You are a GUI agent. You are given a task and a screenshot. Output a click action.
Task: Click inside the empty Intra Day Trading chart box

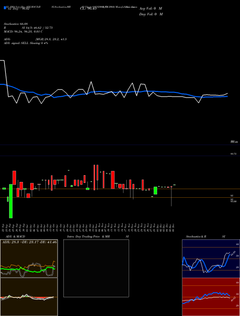[x=96, y=268]
